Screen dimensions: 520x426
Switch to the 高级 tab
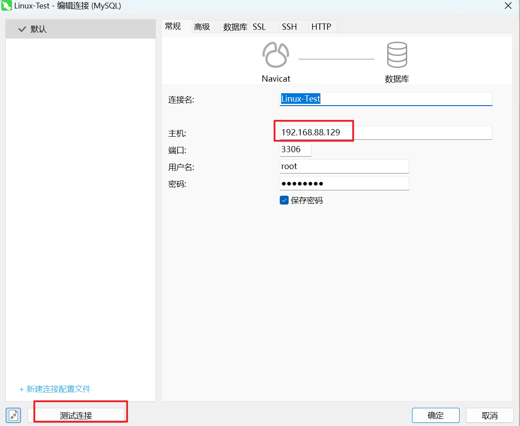[202, 27]
